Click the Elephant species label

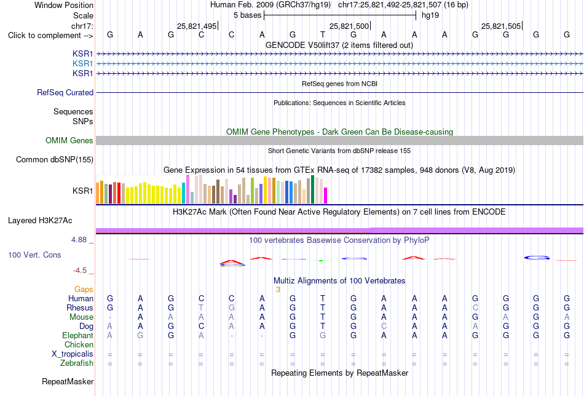(x=77, y=336)
